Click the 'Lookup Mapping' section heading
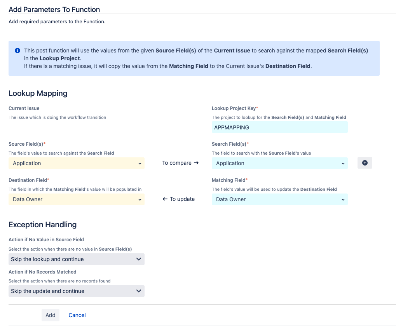396x326 pixels. click(x=38, y=94)
